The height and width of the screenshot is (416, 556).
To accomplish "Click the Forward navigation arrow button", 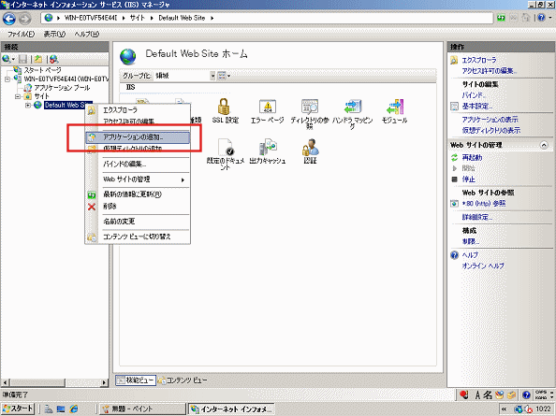I will point(24,19).
